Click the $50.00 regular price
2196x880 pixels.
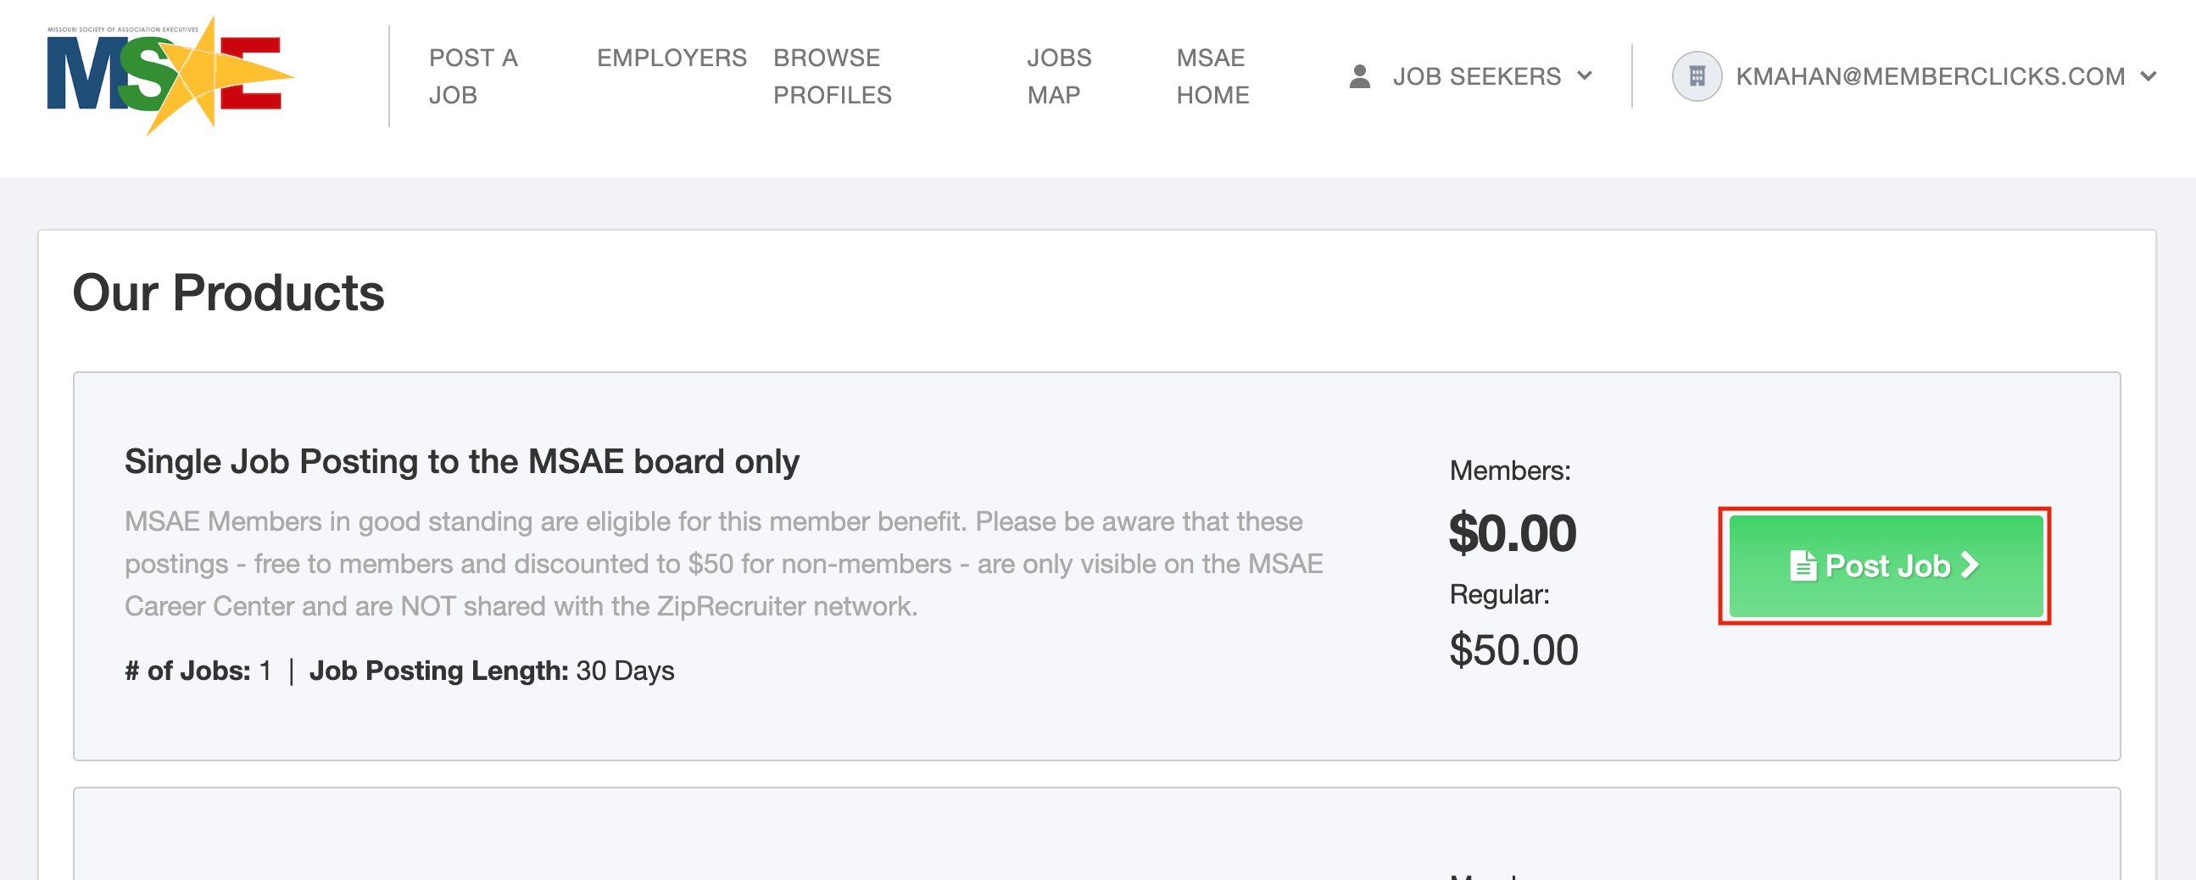point(1513,650)
